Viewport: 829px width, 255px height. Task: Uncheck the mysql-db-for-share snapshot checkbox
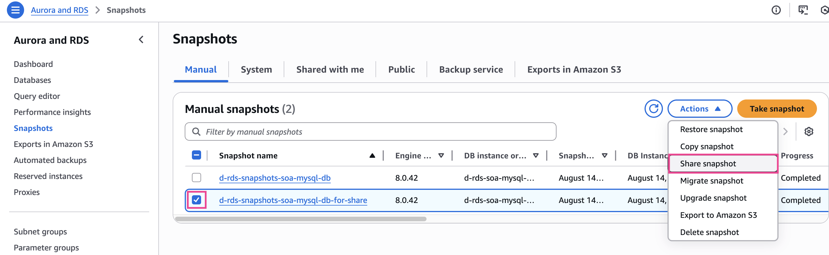(x=196, y=200)
